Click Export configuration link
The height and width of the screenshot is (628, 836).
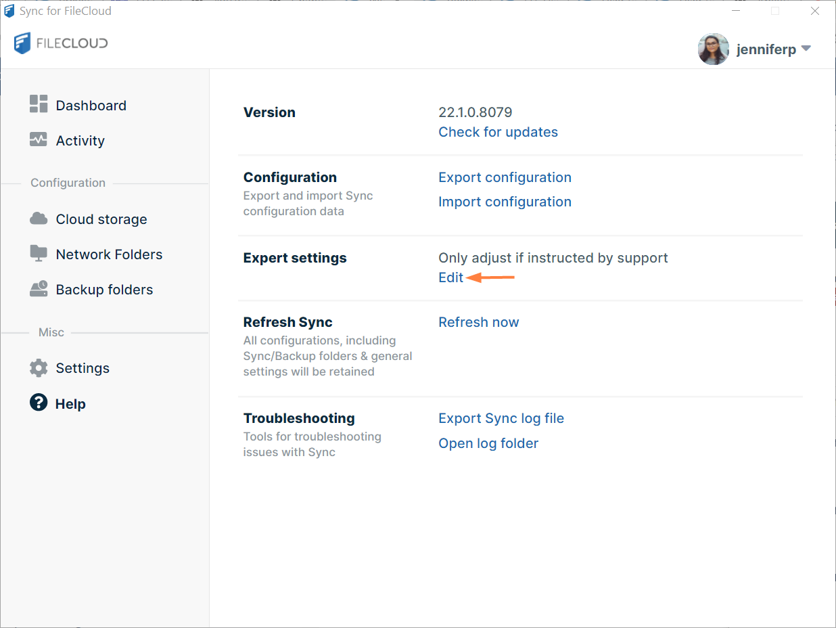[x=505, y=177]
